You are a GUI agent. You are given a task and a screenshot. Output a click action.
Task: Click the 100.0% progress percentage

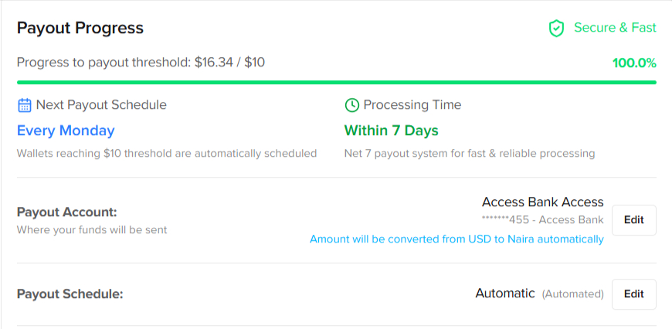pos(633,63)
